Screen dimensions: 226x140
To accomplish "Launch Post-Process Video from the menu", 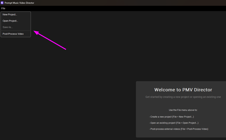I will (x=16, y=34).
